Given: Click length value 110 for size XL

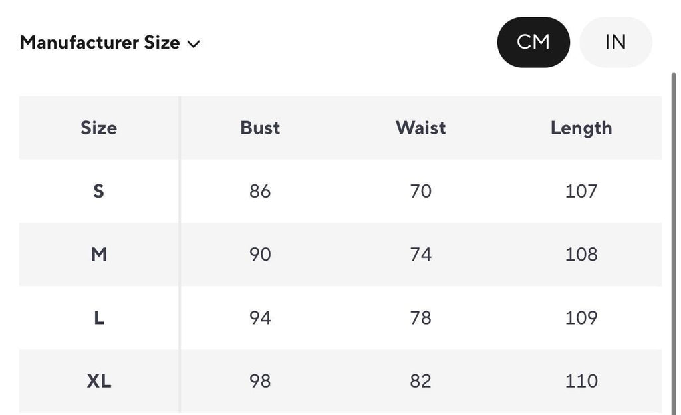Looking at the screenshot, I should click(581, 381).
